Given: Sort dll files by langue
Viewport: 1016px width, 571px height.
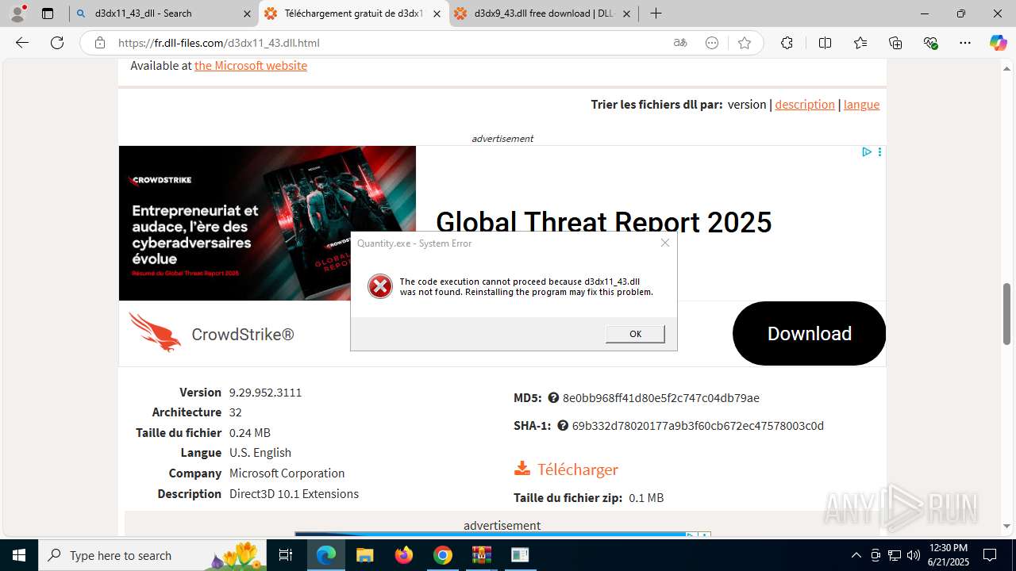Looking at the screenshot, I should coord(861,104).
